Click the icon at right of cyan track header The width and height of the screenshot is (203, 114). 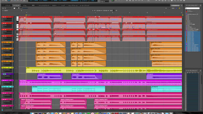click(12, 87)
